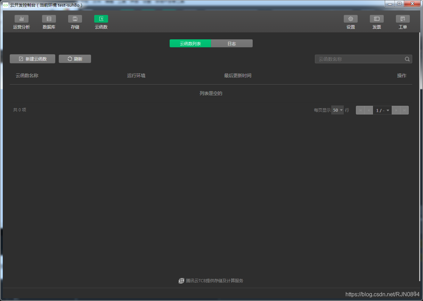The height and width of the screenshot is (301, 423).
Task: Click the 列表是空的 empty list message
Action: click(x=211, y=93)
